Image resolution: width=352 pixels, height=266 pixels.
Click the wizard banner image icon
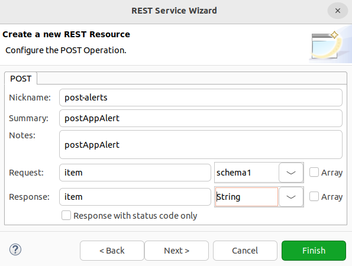pos(328,46)
